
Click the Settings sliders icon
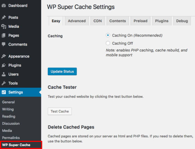coord(4,92)
